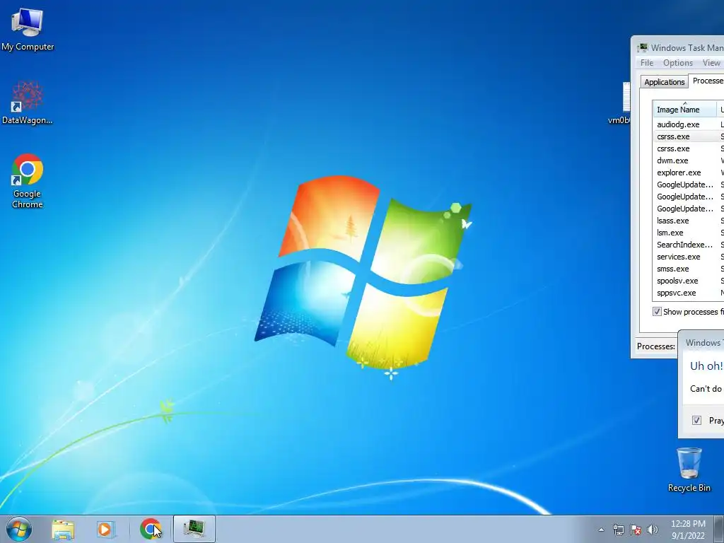Show hidden system tray icons
This screenshot has width=724, height=543.
coord(601,530)
